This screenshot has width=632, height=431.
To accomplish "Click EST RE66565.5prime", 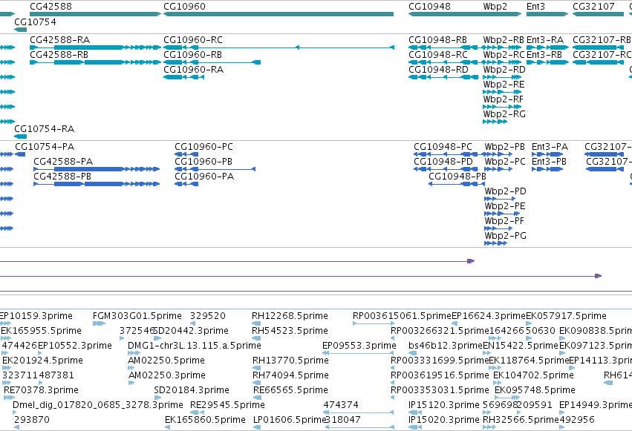I will coord(290,390).
